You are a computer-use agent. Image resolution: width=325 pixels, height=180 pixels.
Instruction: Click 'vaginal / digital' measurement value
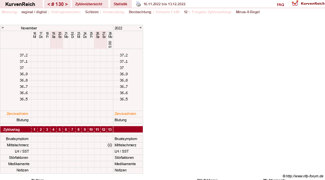pyautogui.click(x=34, y=12)
